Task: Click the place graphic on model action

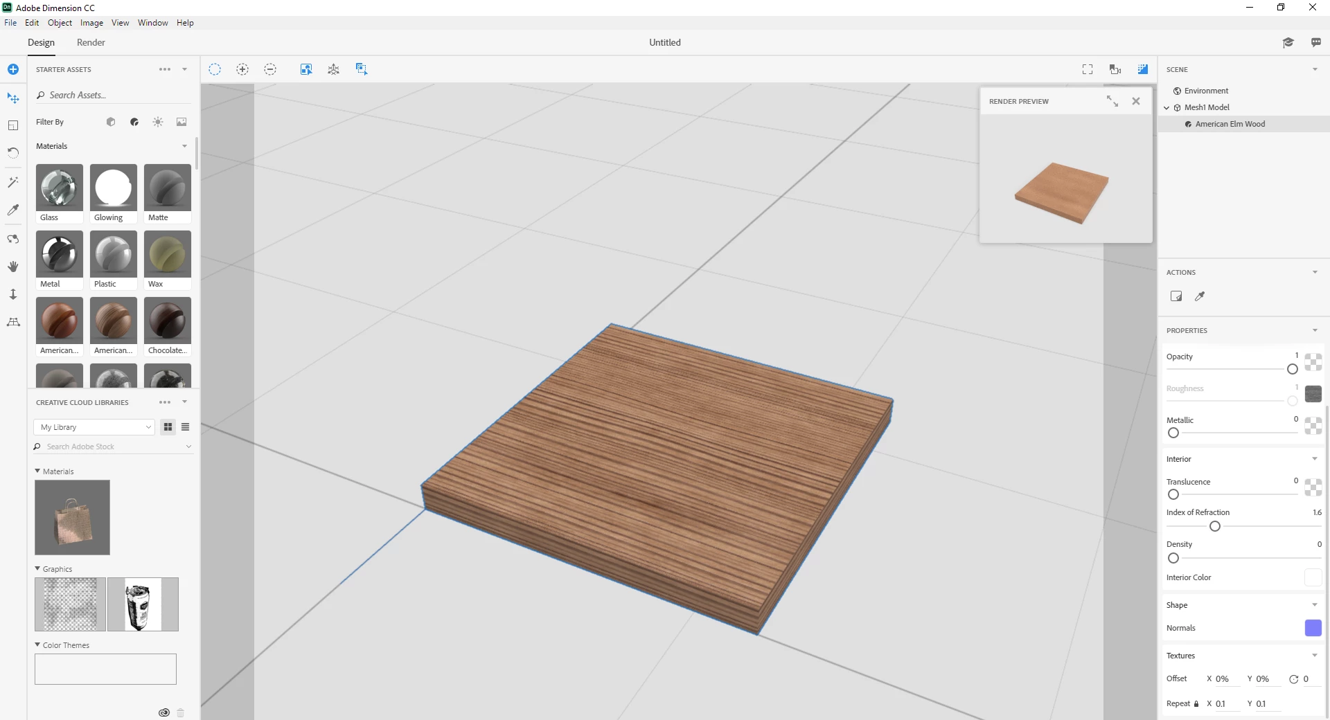Action: [1176, 296]
